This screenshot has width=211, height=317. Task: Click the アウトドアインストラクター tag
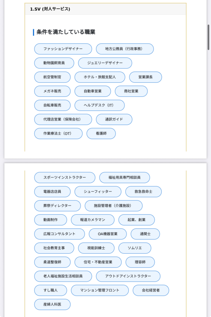128,276
